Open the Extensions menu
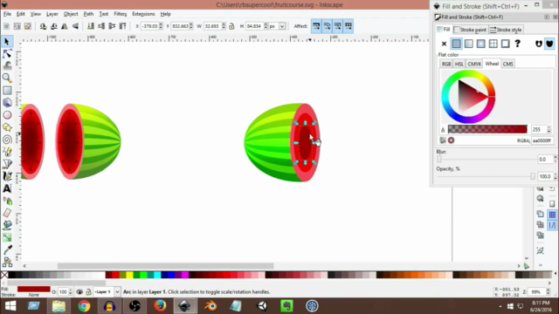 pos(143,14)
